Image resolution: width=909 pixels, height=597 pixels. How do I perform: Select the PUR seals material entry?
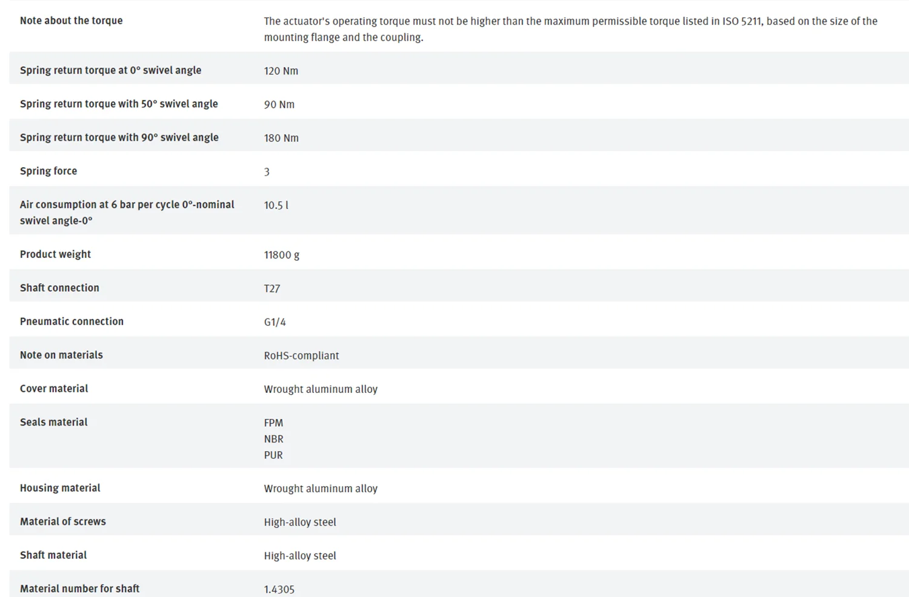pyautogui.click(x=273, y=455)
